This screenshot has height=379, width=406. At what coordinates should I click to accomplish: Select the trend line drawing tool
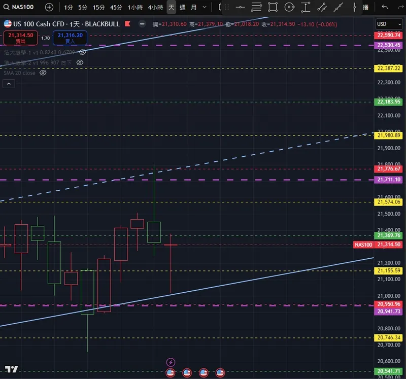338,7
